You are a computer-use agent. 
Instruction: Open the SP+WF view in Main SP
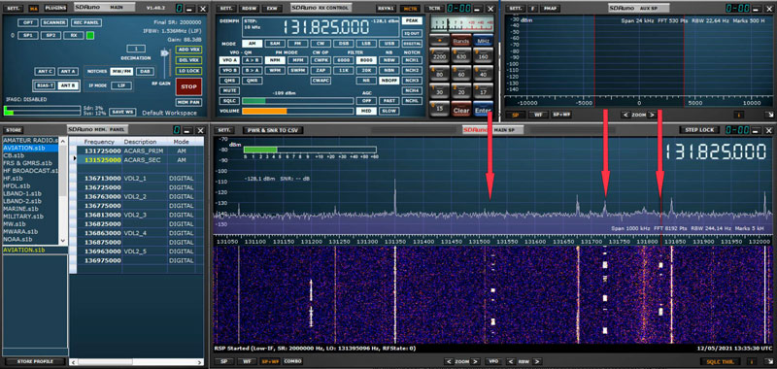tap(270, 361)
